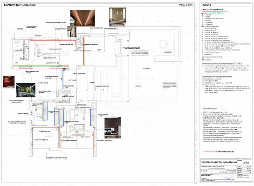Click the "ESCALA 1/50" scale label
Viewport: 254px width, 186px height.
click(185, 5)
